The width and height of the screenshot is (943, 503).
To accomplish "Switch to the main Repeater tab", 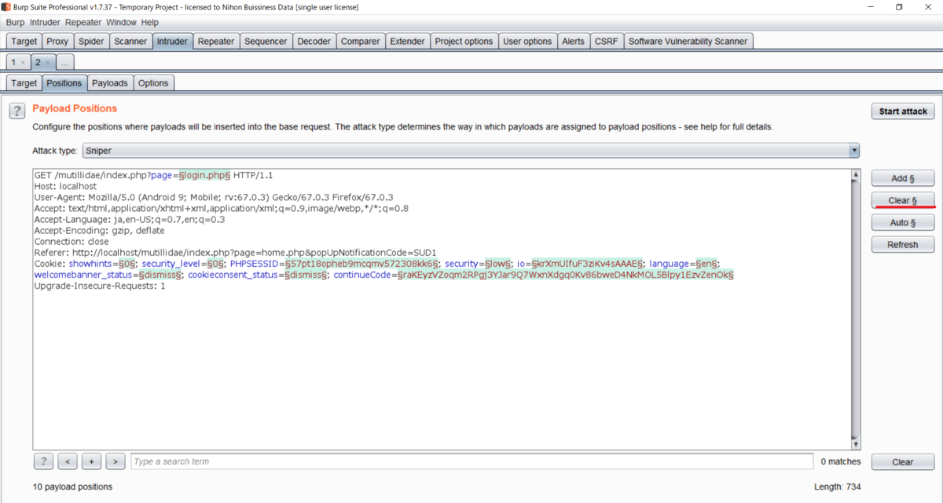I will click(216, 42).
